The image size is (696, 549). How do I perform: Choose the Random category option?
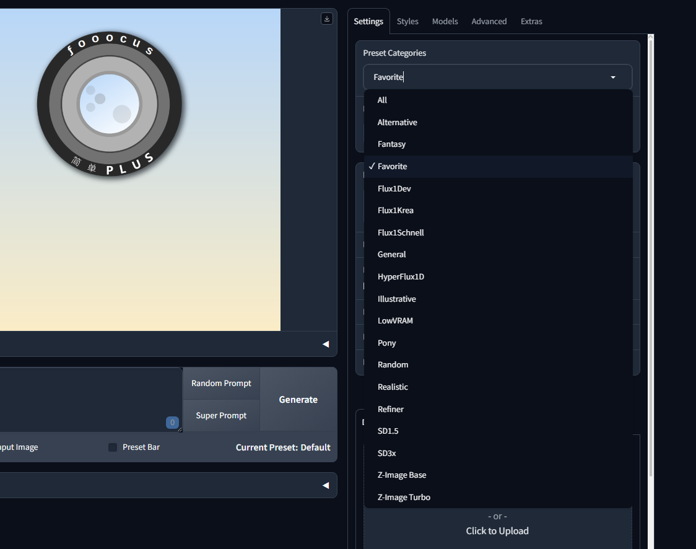click(498, 365)
